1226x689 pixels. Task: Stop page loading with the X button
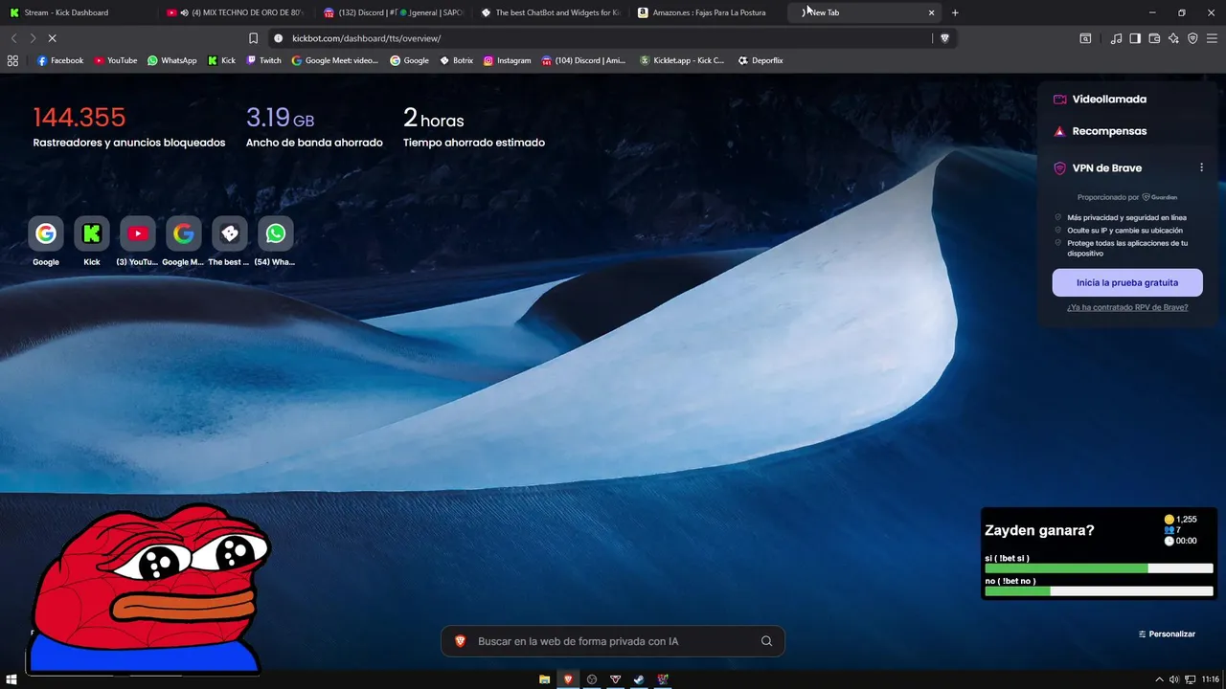tap(52, 38)
